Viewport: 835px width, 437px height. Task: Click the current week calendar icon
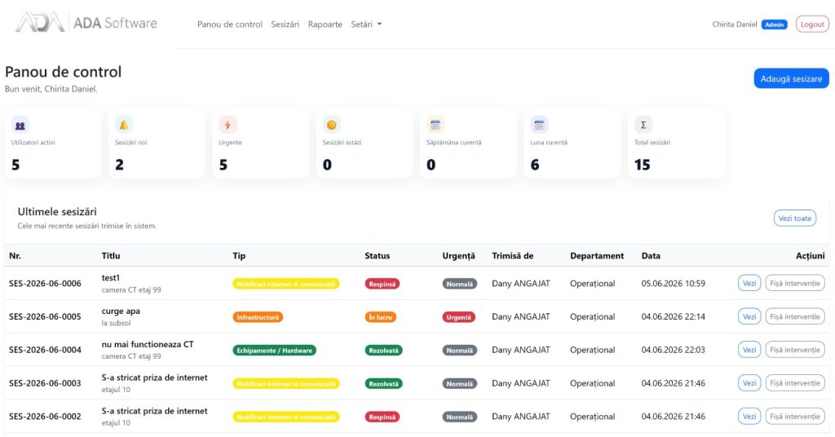coord(435,125)
